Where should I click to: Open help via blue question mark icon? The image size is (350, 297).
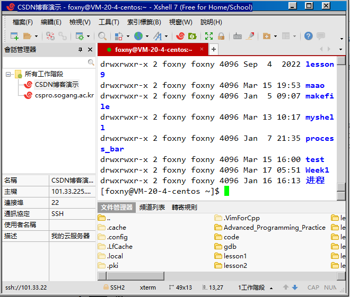point(308,36)
